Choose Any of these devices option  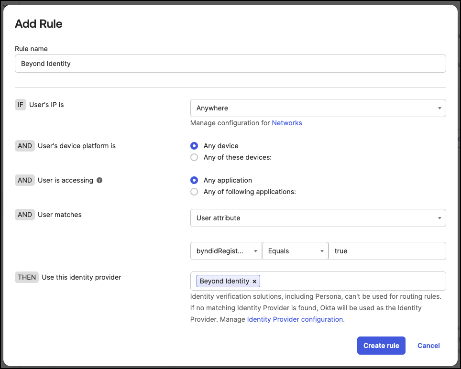194,157
